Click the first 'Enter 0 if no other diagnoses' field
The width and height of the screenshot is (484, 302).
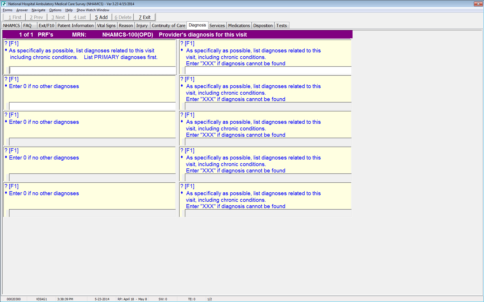coord(93,106)
